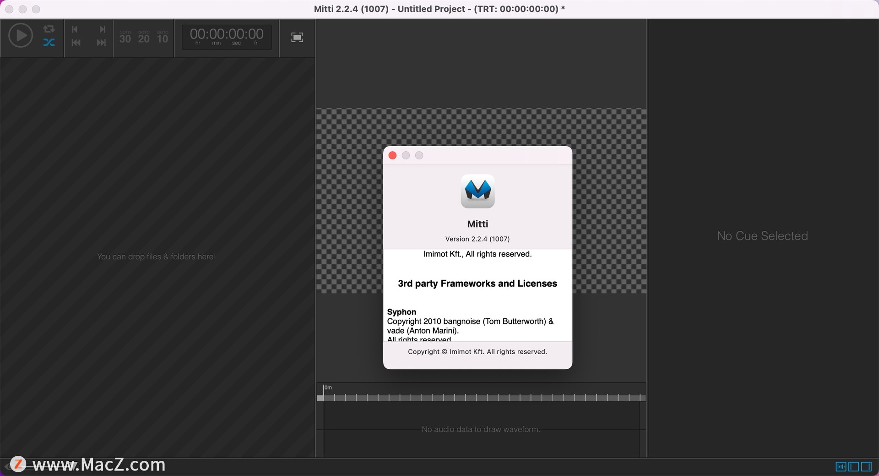Click 'No audio data to draw waveform.' text
This screenshot has height=476, width=879.
pyautogui.click(x=481, y=429)
